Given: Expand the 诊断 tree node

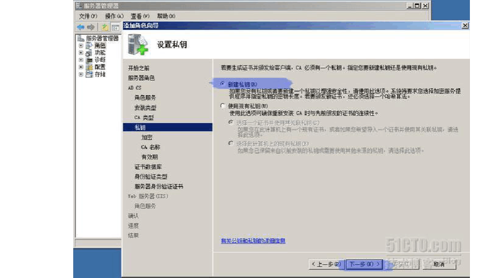Looking at the screenshot, I should (x=81, y=60).
